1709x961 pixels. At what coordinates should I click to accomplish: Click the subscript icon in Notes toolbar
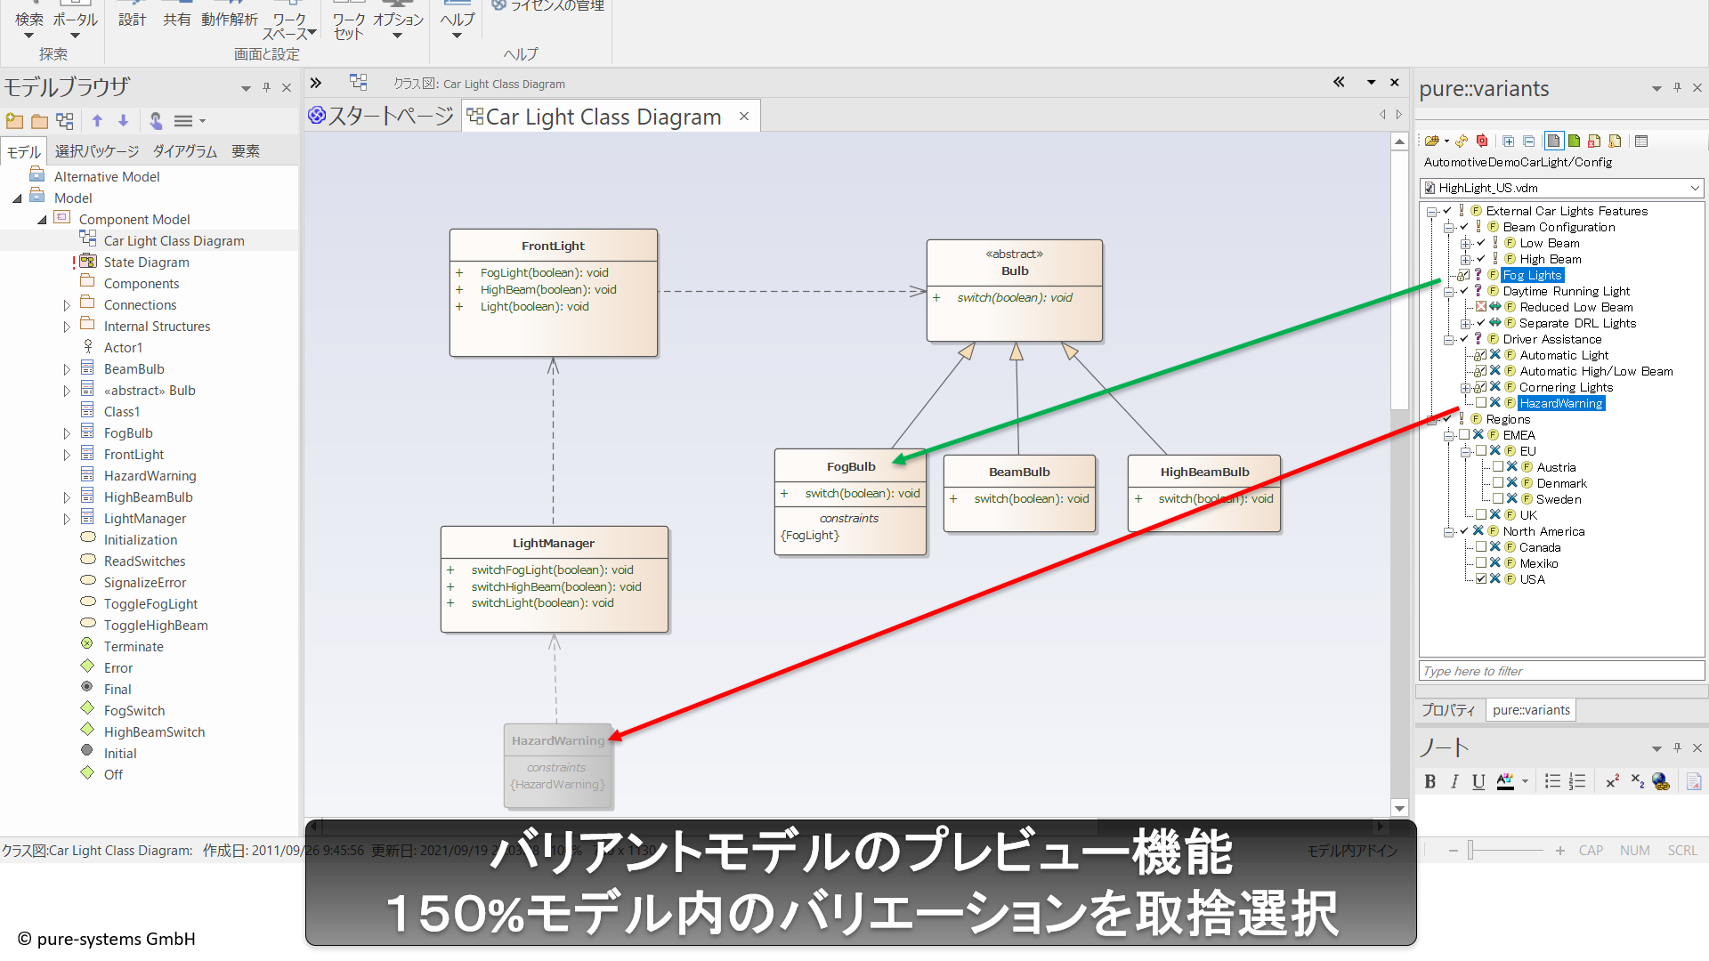[x=1637, y=781]
